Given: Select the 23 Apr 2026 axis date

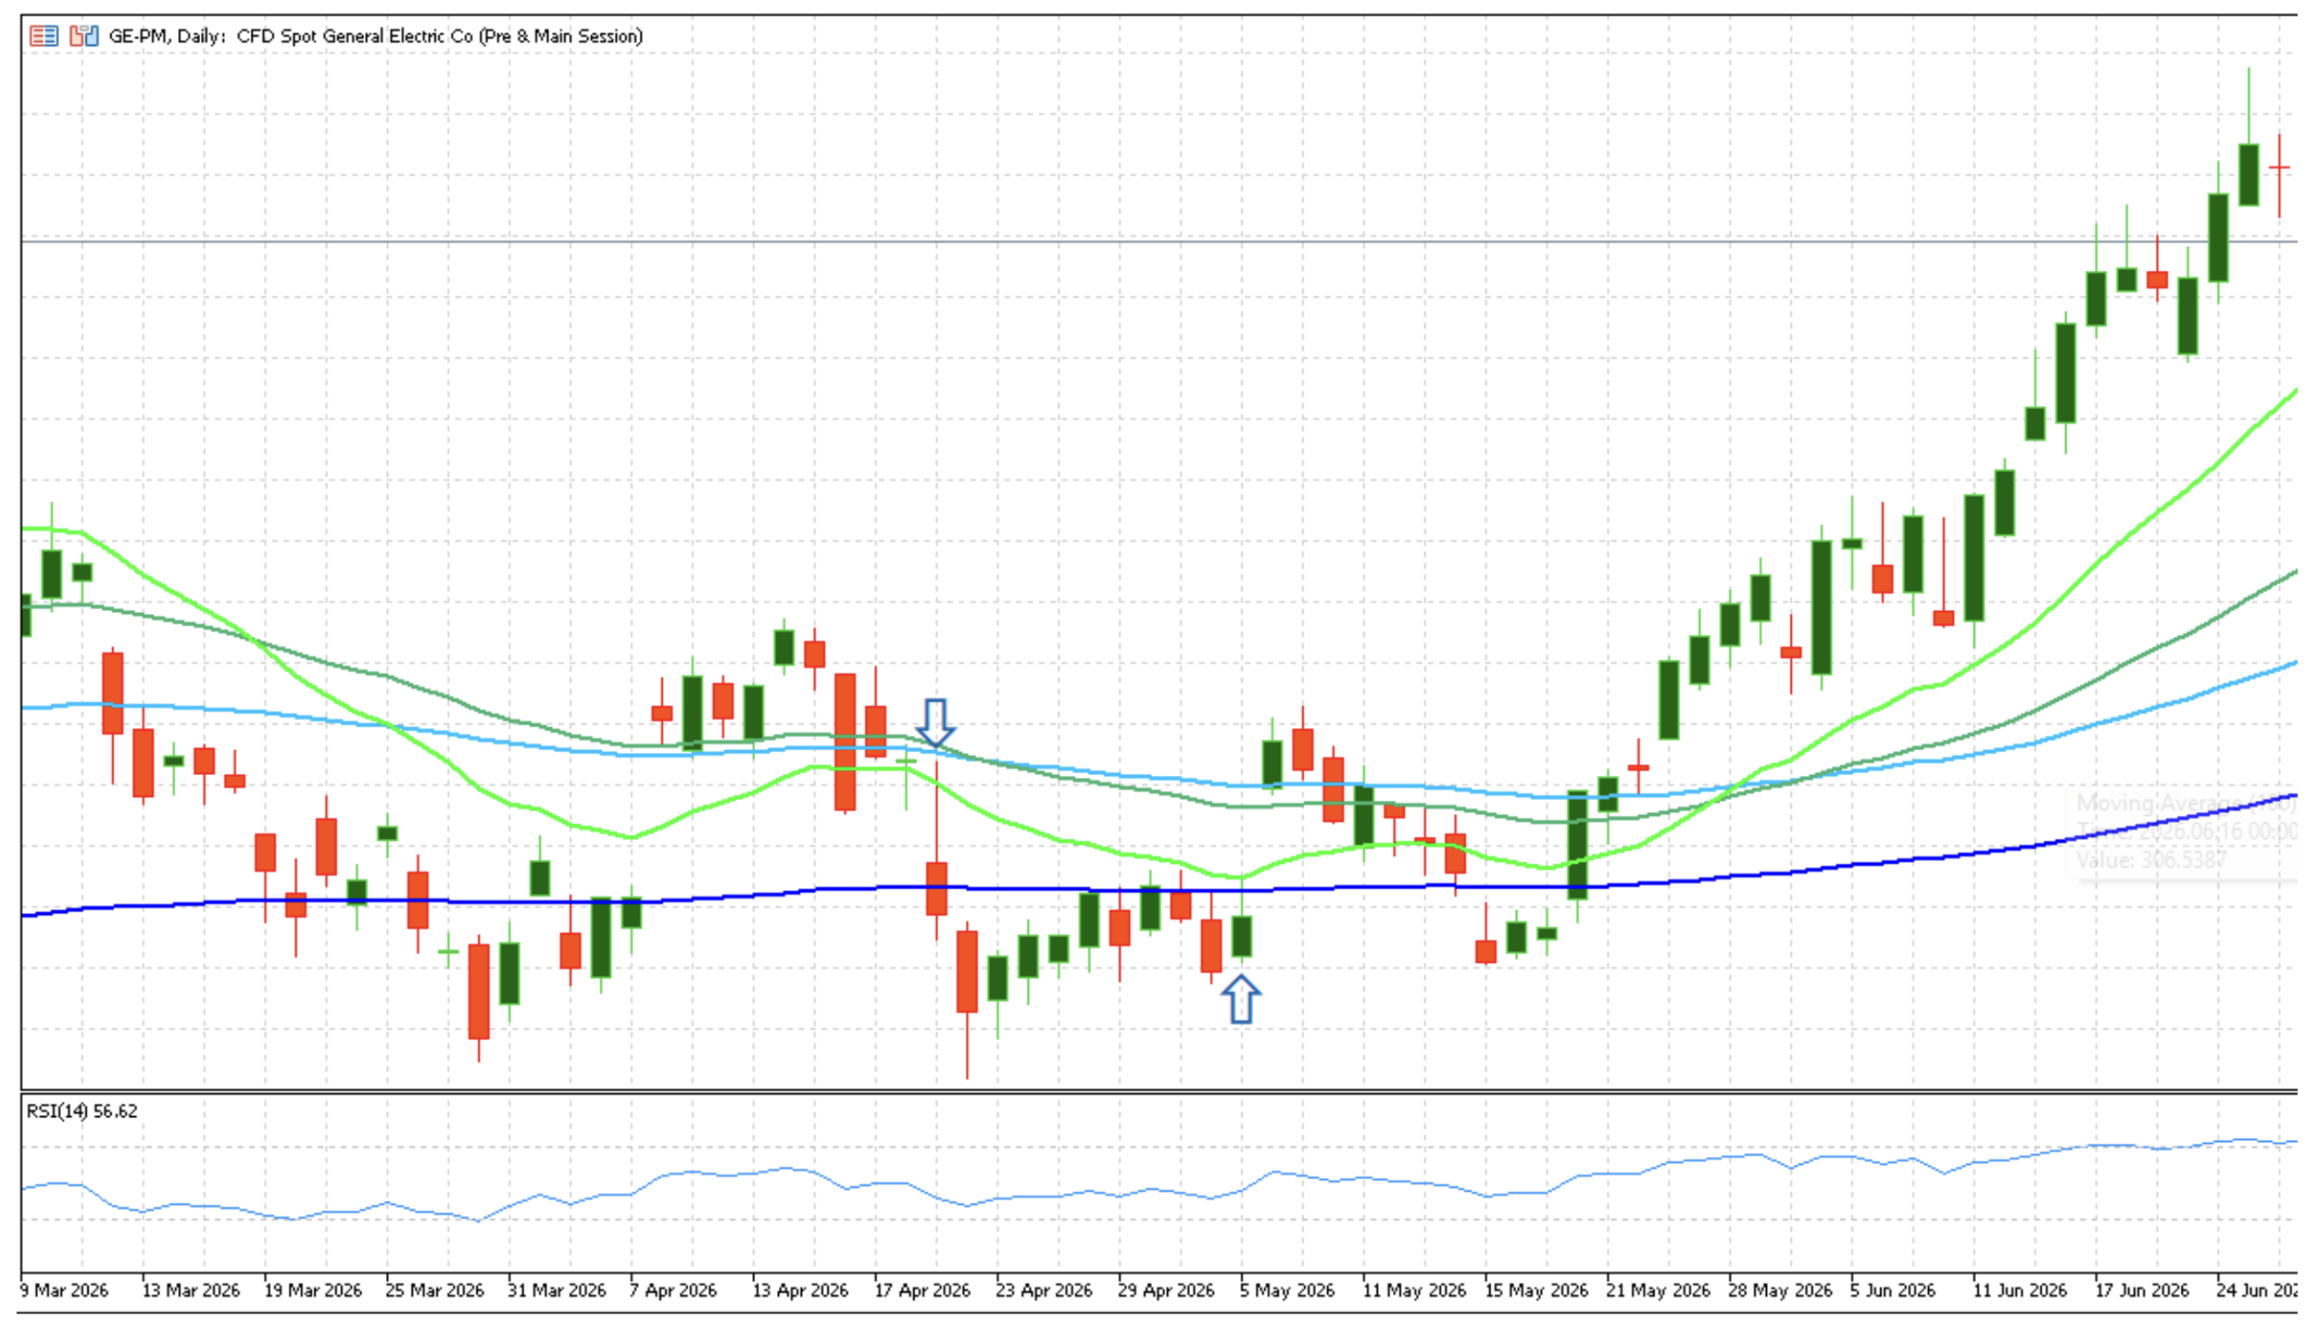Looking at the screenshot, I should click(1044, 1290).
